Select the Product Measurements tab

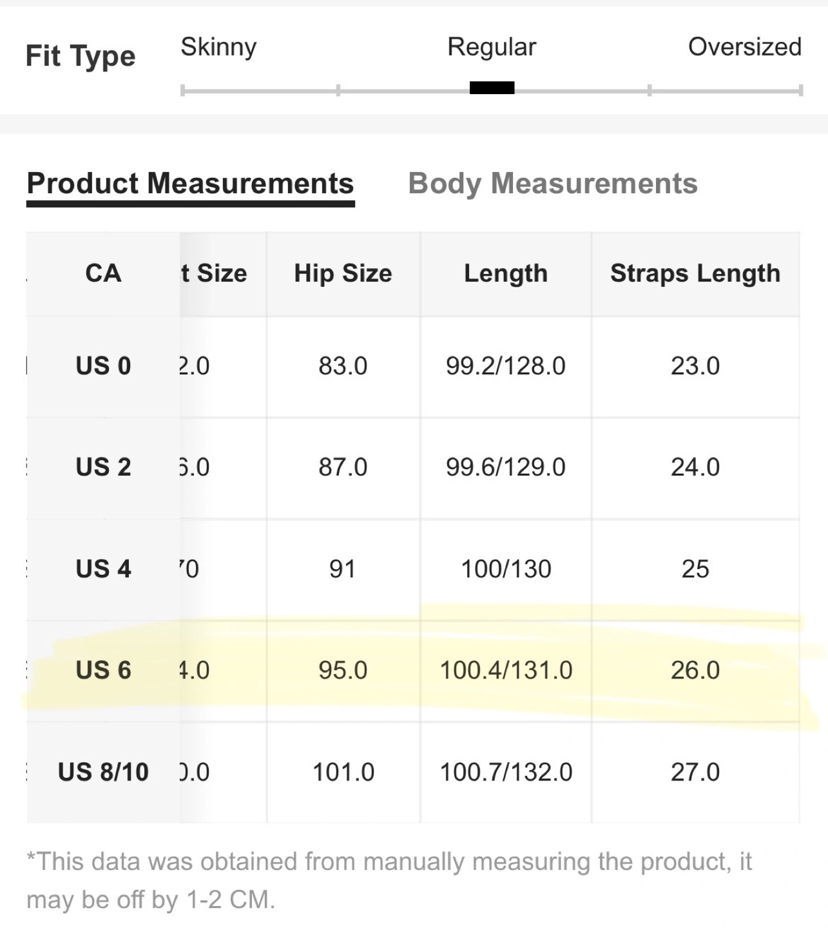click(191, 184)
